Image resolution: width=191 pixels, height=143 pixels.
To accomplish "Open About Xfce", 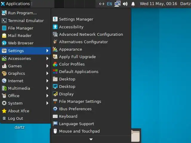I will tap(25, 111).
